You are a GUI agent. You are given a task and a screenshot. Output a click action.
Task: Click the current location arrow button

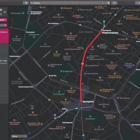(x=26, y=3)
